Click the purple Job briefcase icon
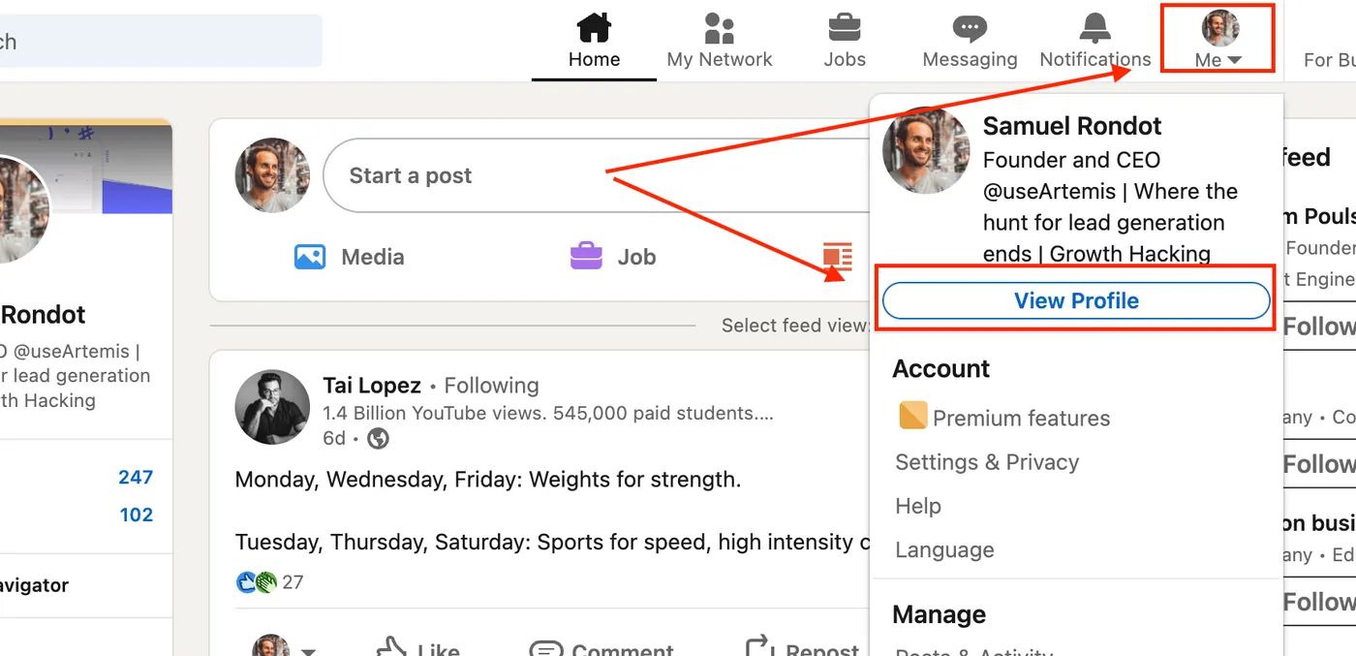1356x656 pixels. [586, 256]
